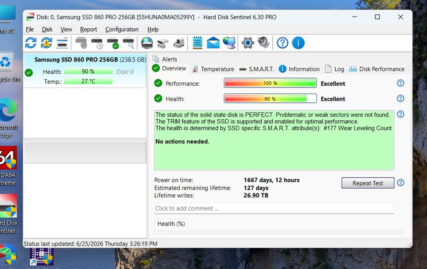Click the blue information 'i' toolbar icon
Viewport: 427px width, 269px height.
[x=298, y=43]
